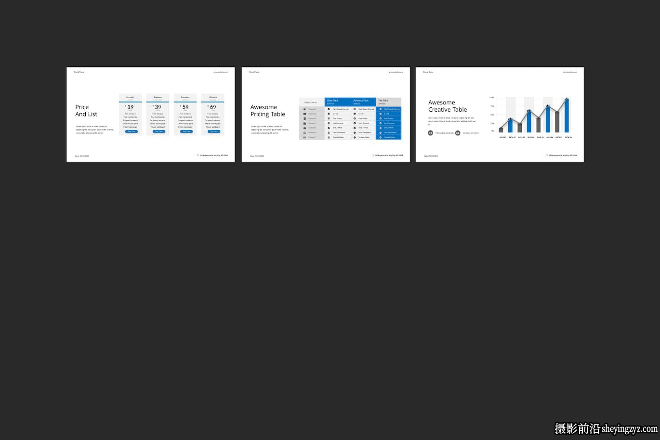
Task: Click the Price And List heading
Action: pyautogui.click(x=86, y=111)
